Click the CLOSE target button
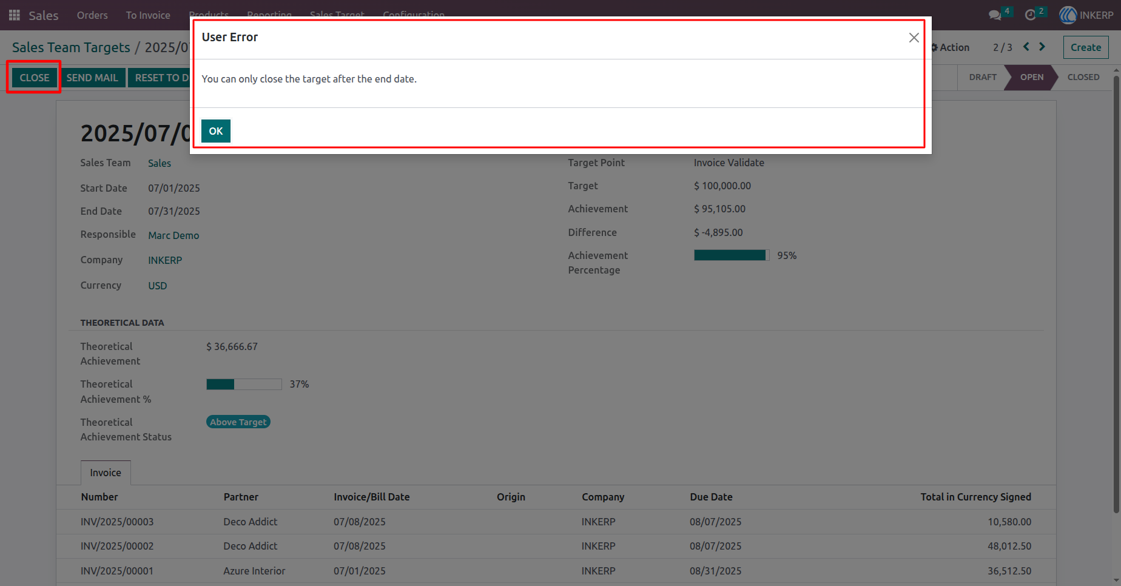 [35, 78]
